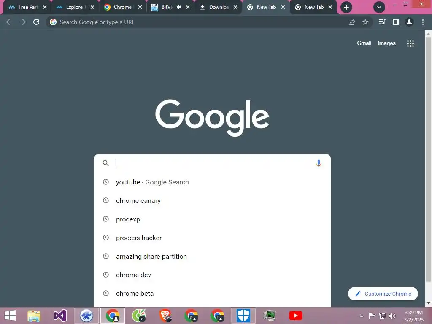
Task: Open the side panel icon
Action: [396, 22]
